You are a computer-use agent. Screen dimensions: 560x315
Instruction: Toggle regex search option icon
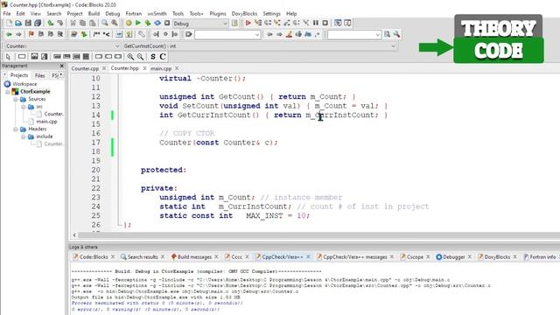317,34
